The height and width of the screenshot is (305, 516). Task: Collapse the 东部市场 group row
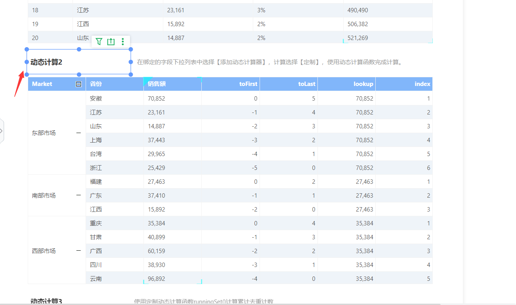(78, 133)
